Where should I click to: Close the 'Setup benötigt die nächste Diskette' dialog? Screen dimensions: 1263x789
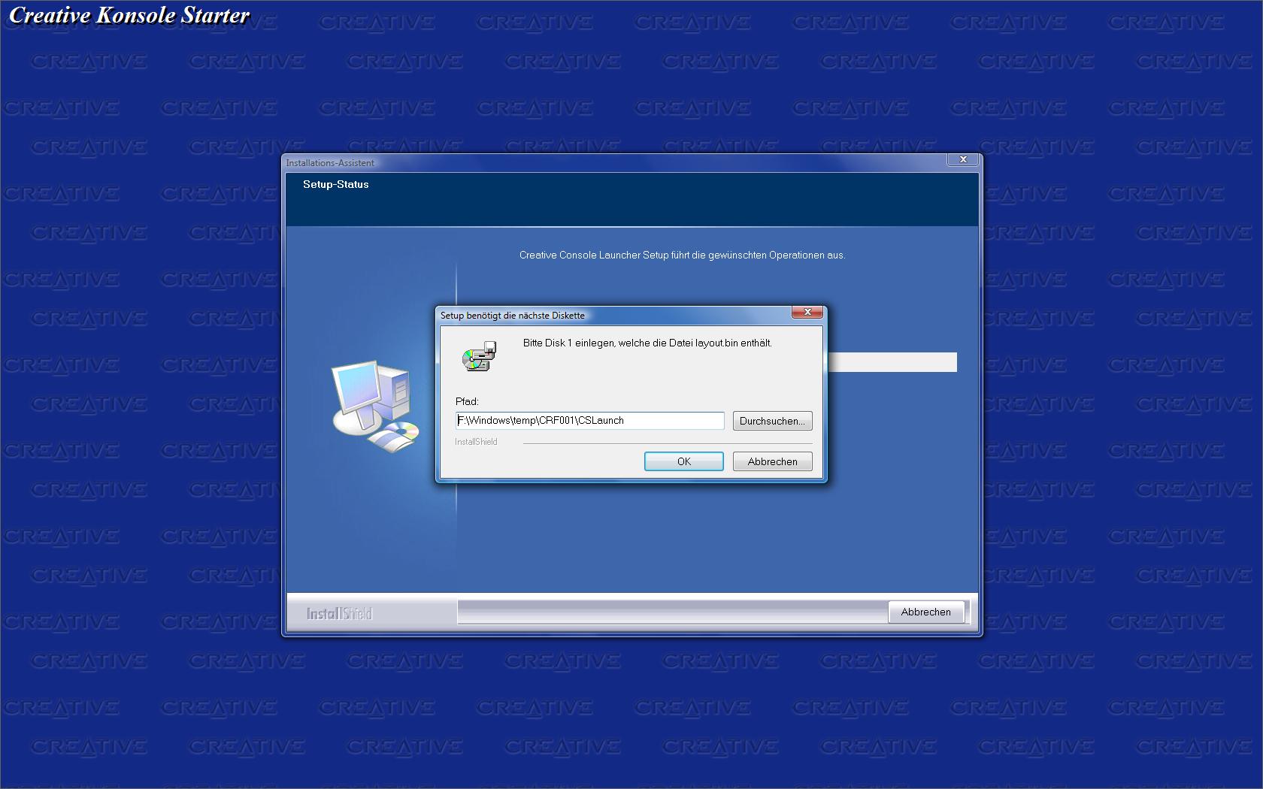coord(807,312)
